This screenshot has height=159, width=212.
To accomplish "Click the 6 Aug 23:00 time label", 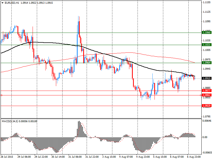I will [x=194, y=157].
